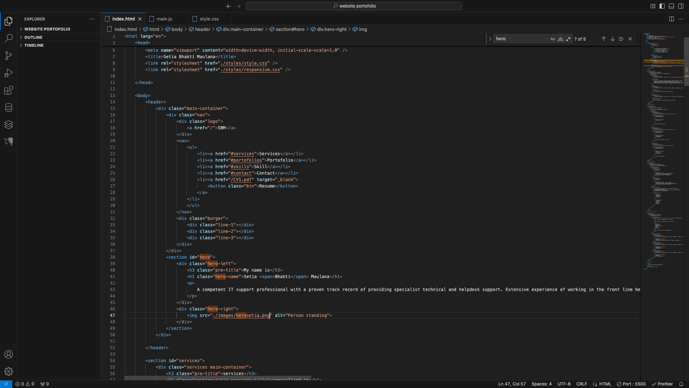The image size is (689, 388).
Task: Split the editor right
Action: (671, 19)
